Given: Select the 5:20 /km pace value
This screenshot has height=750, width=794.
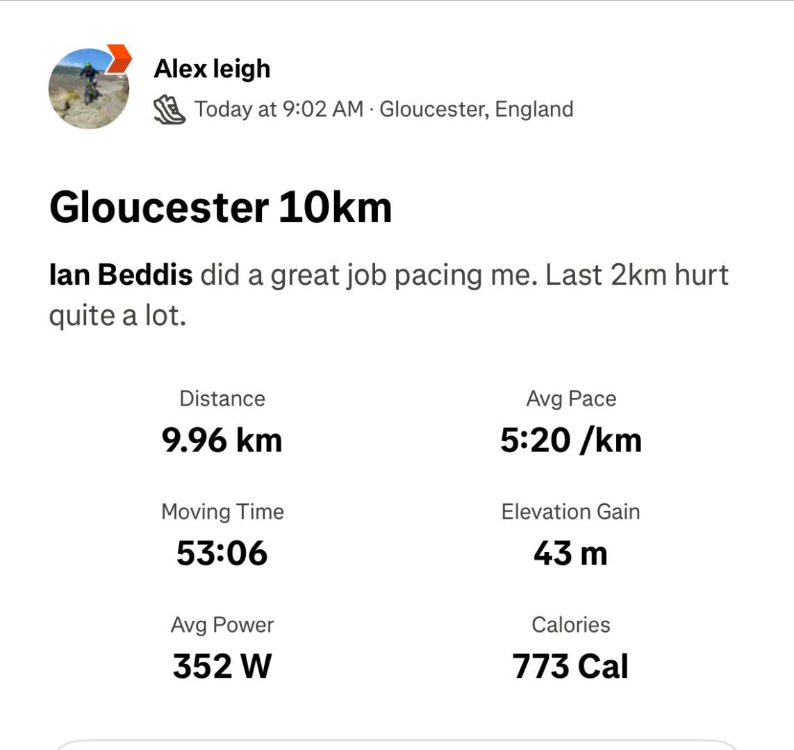Looking at the screenshot, I should [x=570, y=440].
